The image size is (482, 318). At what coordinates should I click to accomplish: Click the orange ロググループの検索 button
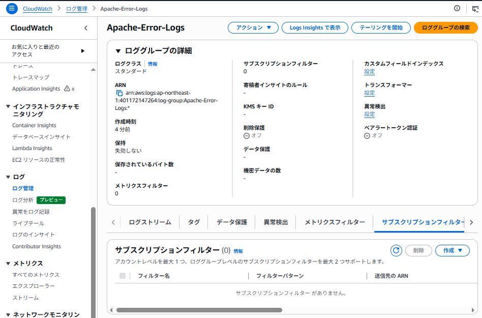pyautogui.click(x=446, y=27)
